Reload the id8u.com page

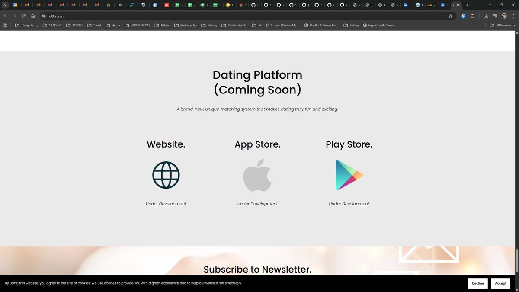point(24,16)
